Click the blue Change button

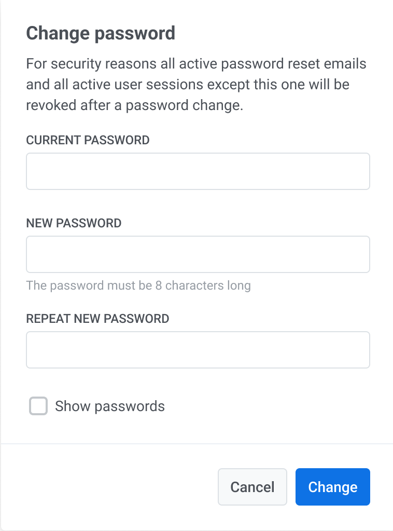(332, 487)
